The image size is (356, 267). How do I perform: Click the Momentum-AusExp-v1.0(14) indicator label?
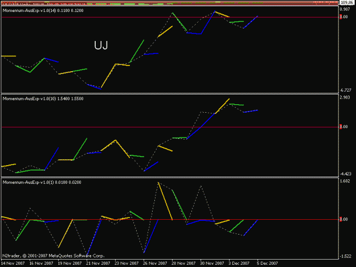[43, 11]
